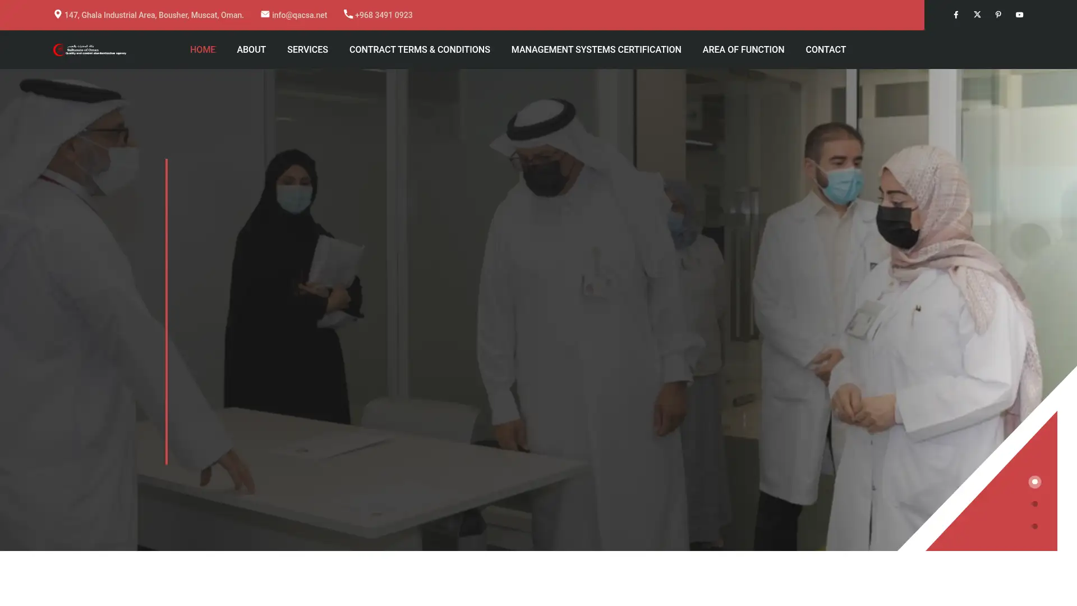The height and width of the screenshot is (606, 1077).
Task: Select the second carousel slide dot
Action: coord(1034,503)
